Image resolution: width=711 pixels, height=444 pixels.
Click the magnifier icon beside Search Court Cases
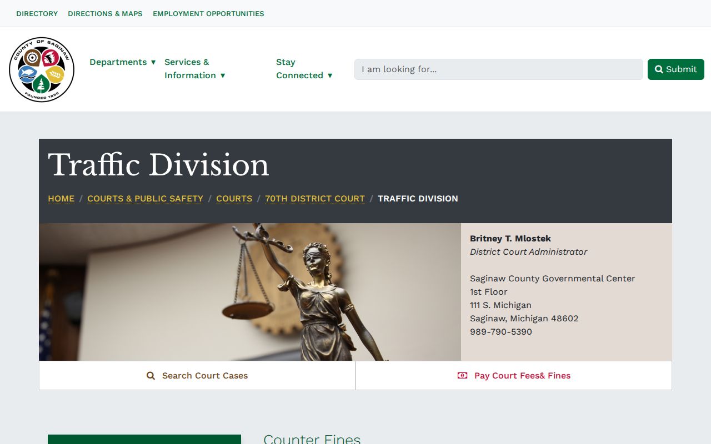click(151, 376)
